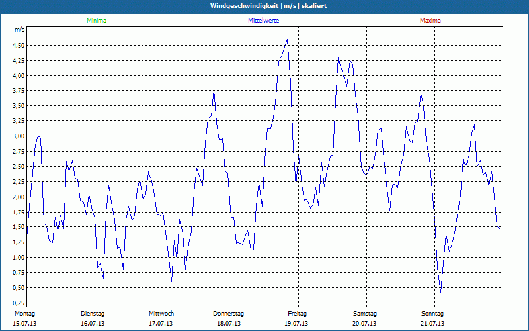Image resolution: width=529 pixels, height=331 pixels.
Task: Click the 1,25 axis value
Action: click(x=19, y=242)
